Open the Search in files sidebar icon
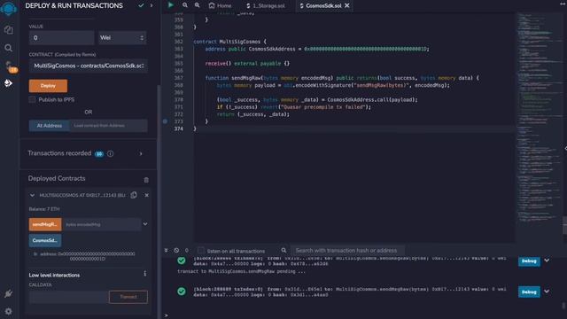The width and height of the screenshot is (567, 319). coord(8,48)
